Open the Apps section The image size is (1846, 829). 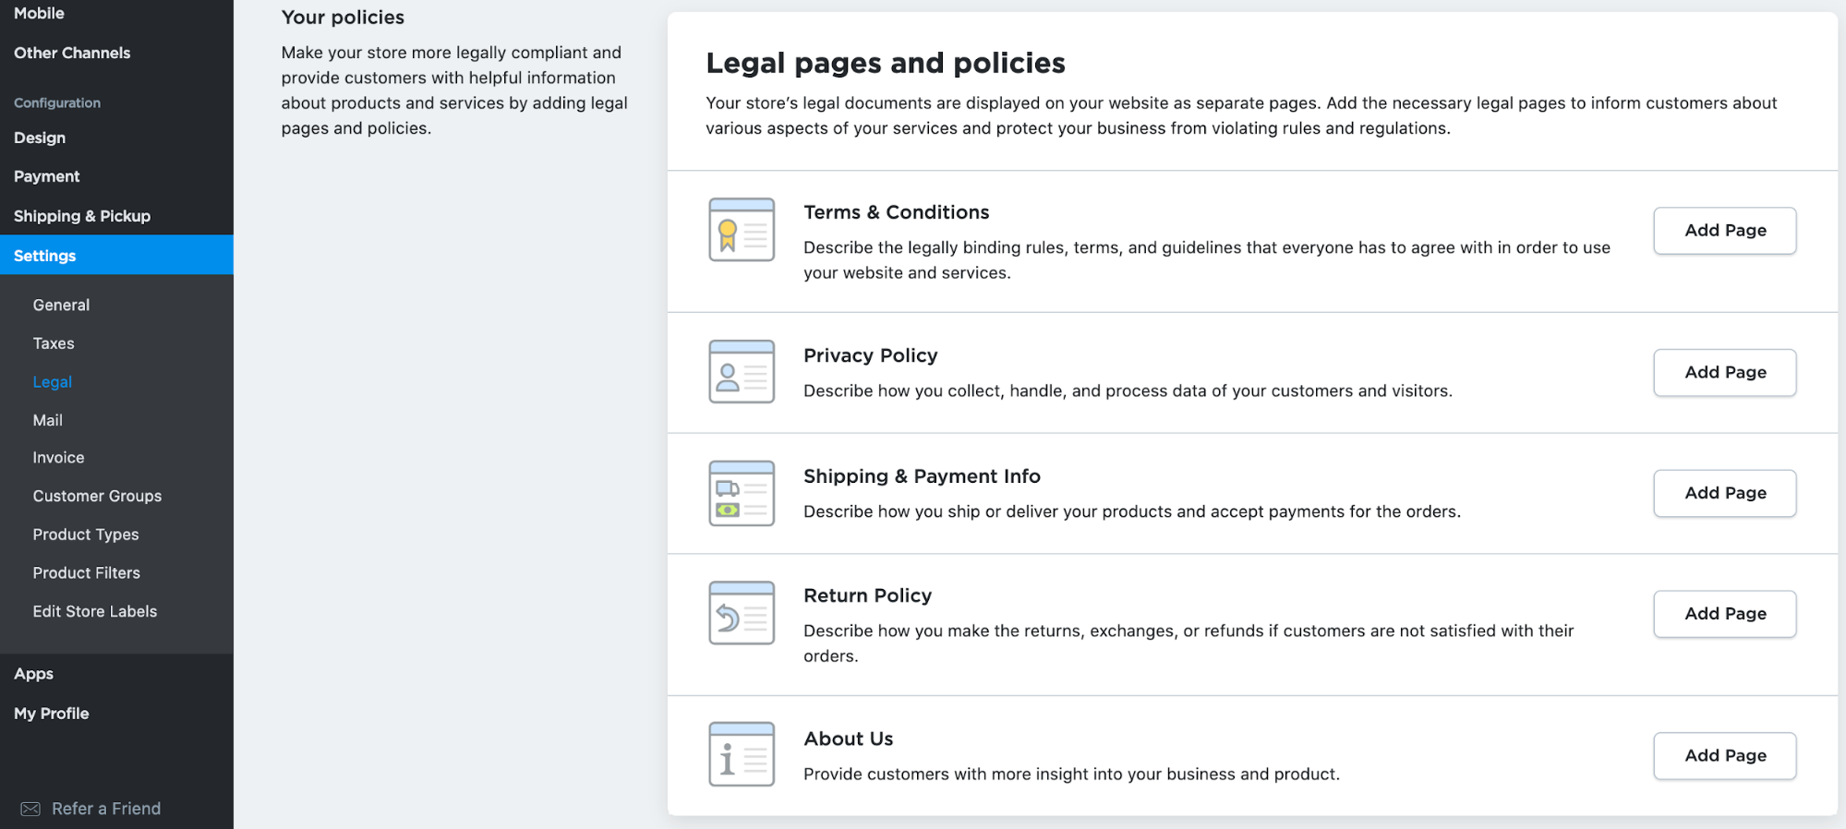pos(34,674)
